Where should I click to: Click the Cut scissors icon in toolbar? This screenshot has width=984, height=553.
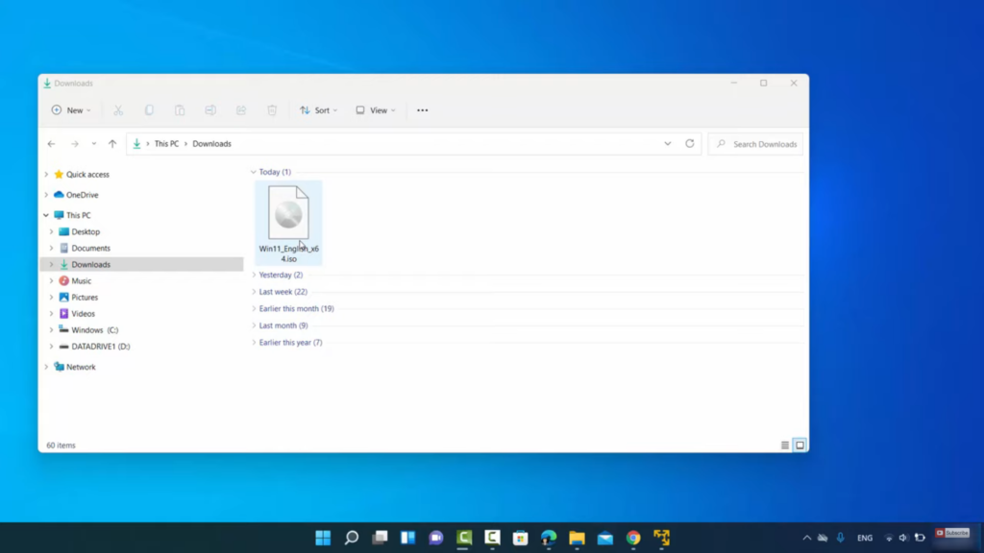118,110
